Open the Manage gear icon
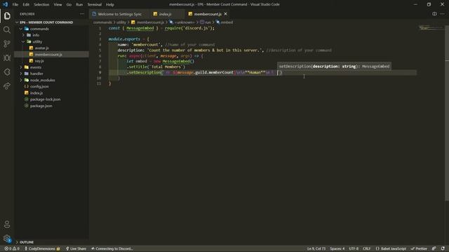The width and height of the screenshot is (449, 252). click(x=7, y=238)
